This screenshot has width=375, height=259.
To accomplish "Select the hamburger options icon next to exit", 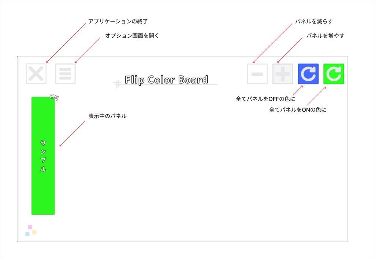I will [65, 74].
